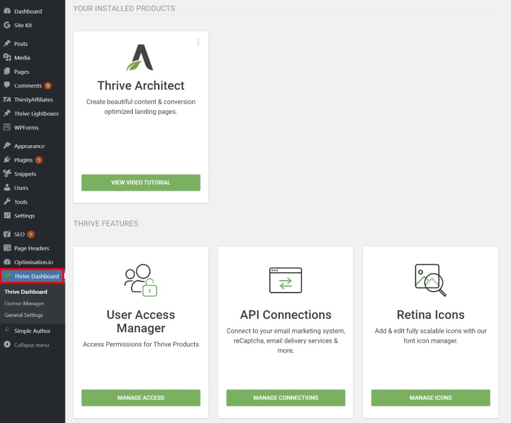
Task: Open Comments menu item
Action: click(x=28, y=86)
